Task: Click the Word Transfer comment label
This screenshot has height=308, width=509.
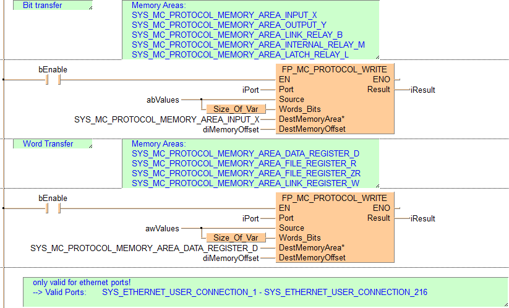Action: (x=48, y=144)
